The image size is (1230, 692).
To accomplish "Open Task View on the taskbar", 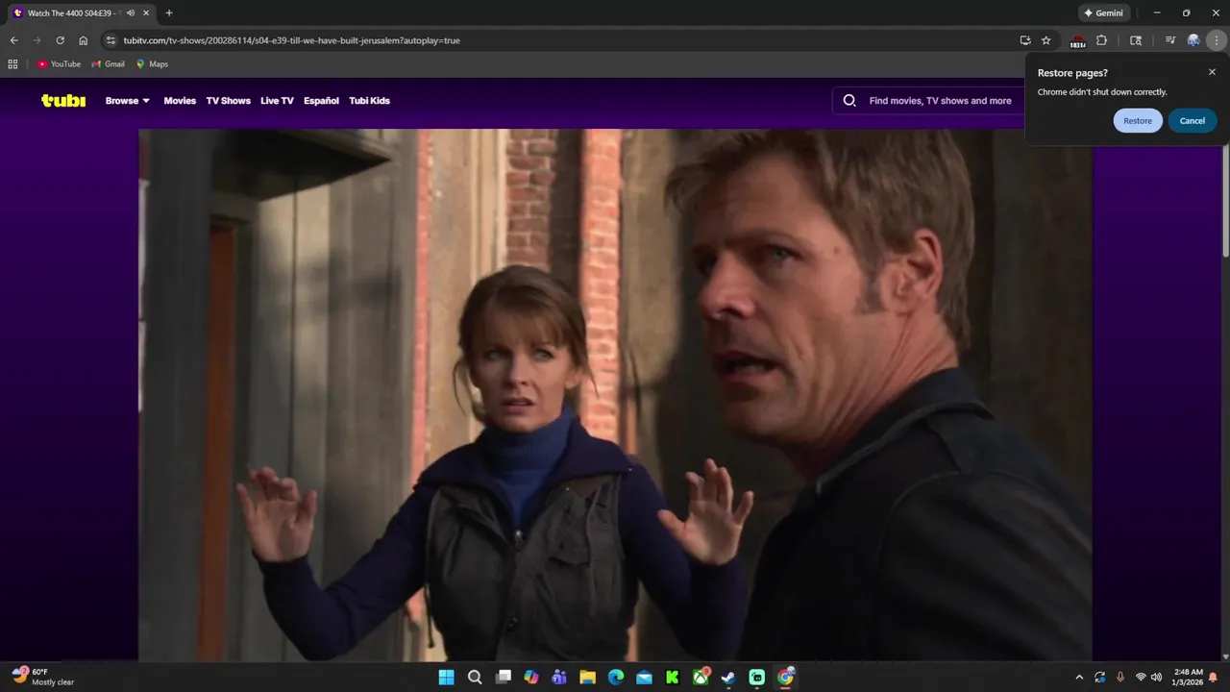I will click(503, 677).
